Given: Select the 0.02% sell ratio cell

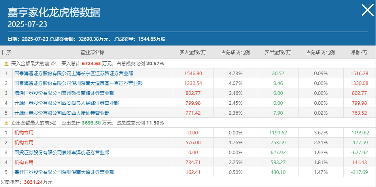Looking at the screenshot, I should pos(321,113).
